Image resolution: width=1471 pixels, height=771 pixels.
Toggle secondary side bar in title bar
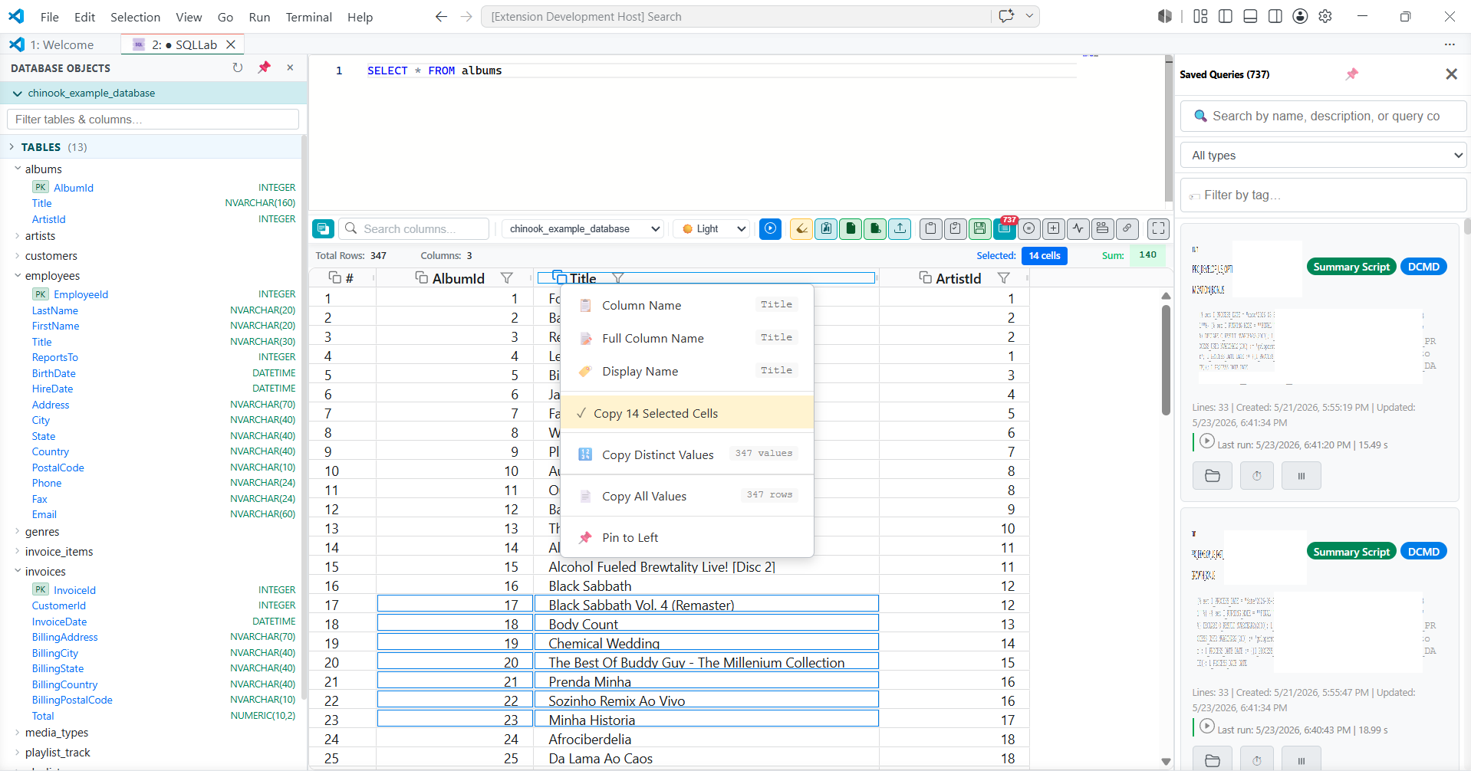click(1275, 16)
